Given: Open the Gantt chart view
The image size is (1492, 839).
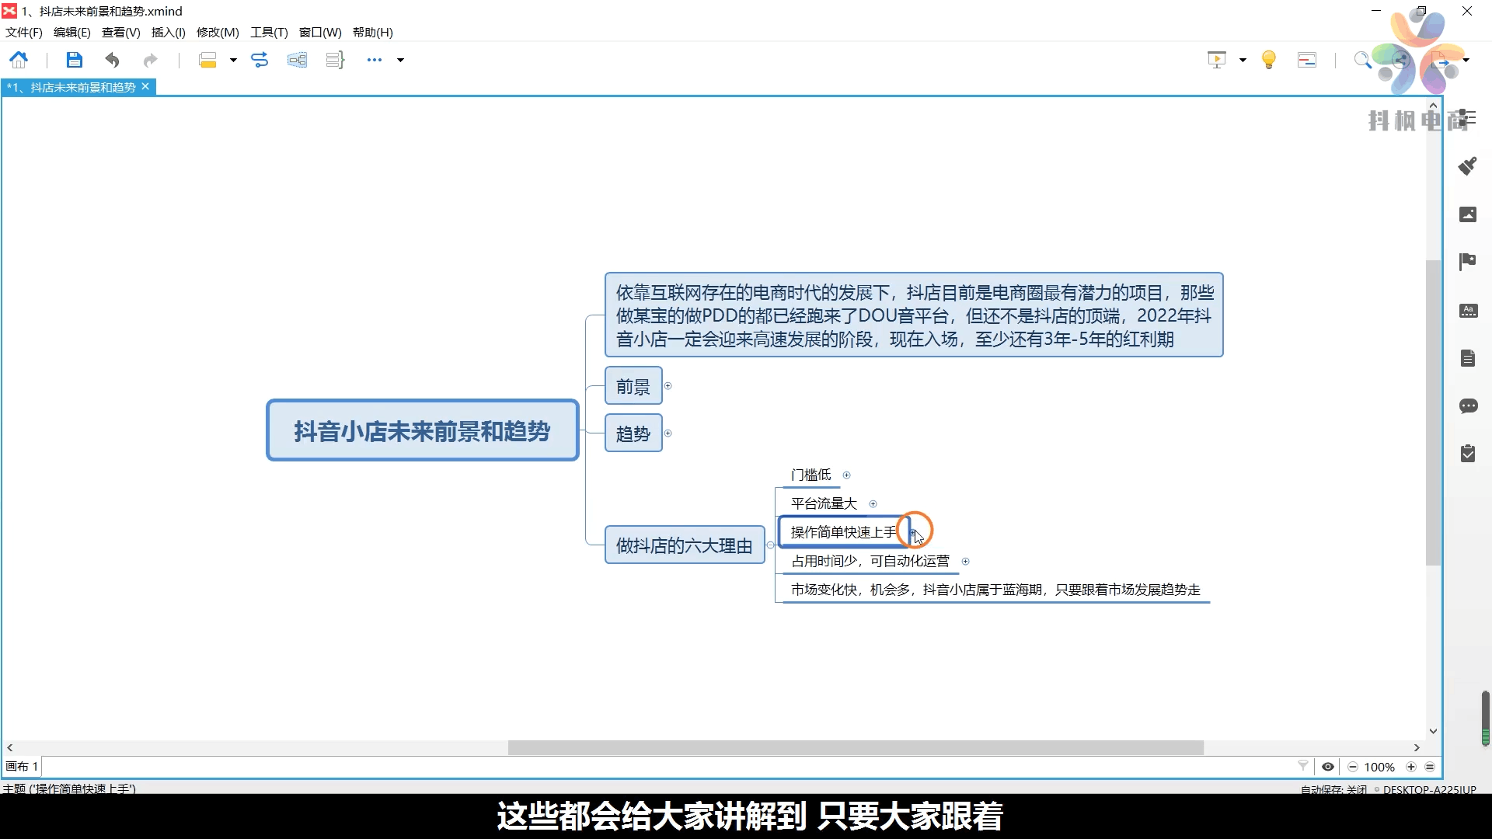Looking at the screenshot, I should point(1307,60).
